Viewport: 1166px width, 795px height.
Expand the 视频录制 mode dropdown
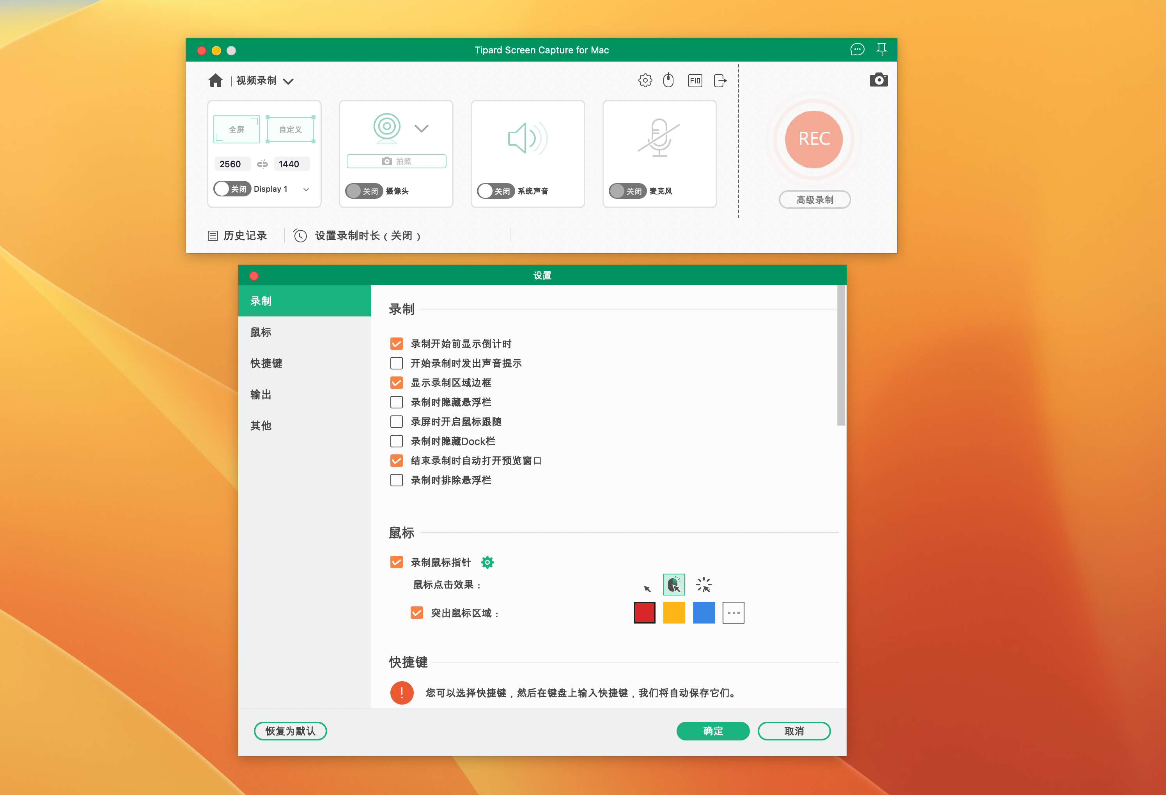288,81
